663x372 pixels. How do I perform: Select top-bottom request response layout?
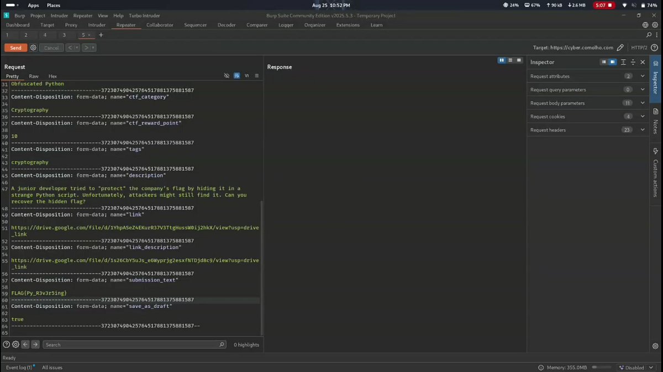510,60
